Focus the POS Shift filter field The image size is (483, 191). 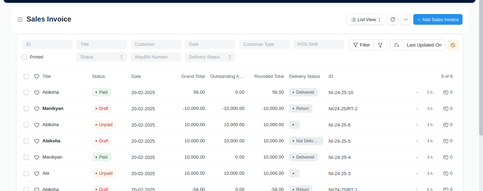point(318,44)
